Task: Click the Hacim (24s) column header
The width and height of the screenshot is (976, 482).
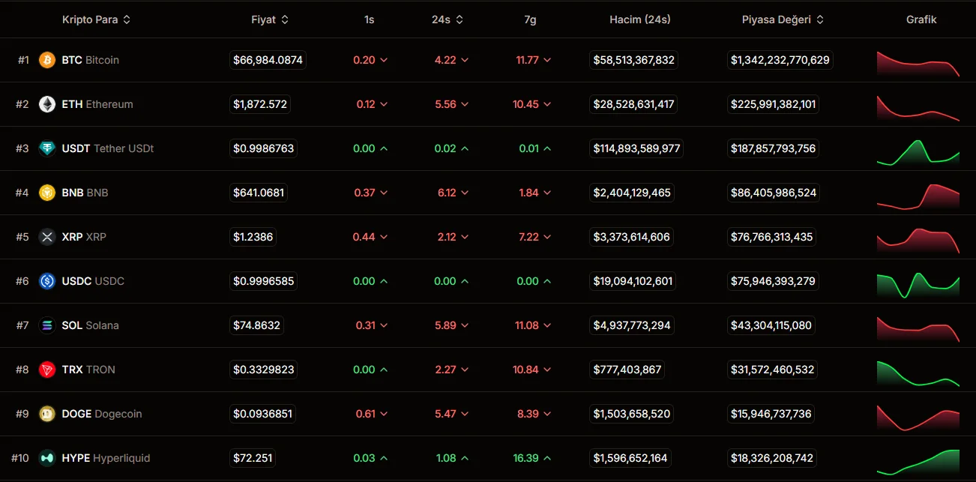Action: pyautogui.click(x=640, y=19)
